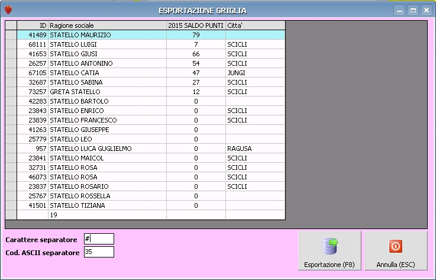Click the total count cell 19
436x280 pixels.
coord(107,215)
